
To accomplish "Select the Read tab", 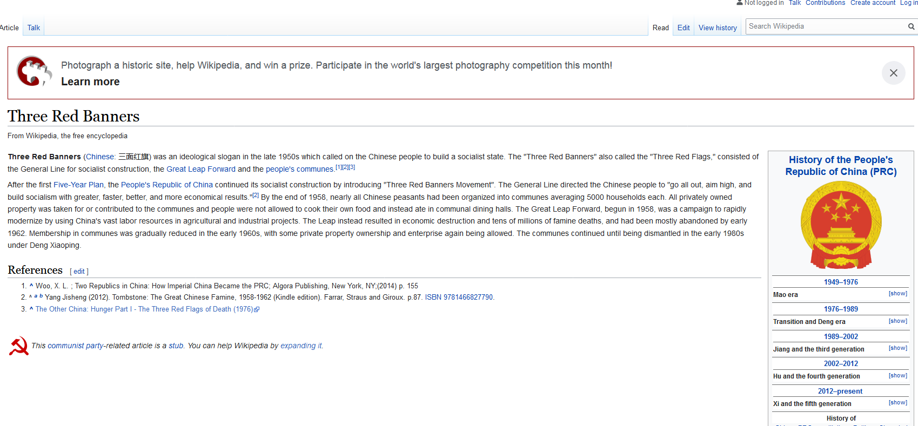I will [x=660, y=28].
